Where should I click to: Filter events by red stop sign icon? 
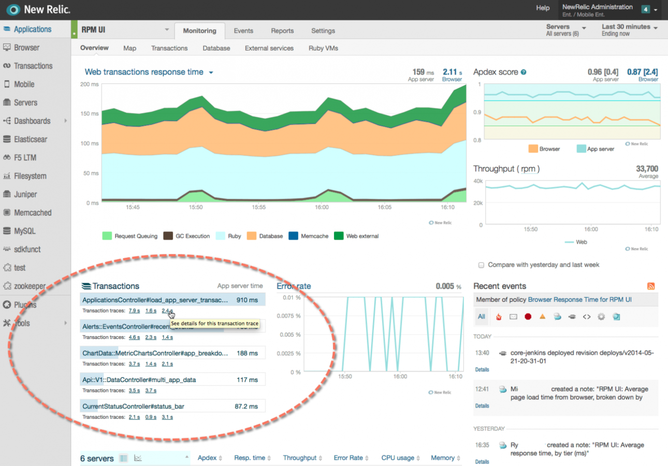pyautogui.click(x=528, y=317)
